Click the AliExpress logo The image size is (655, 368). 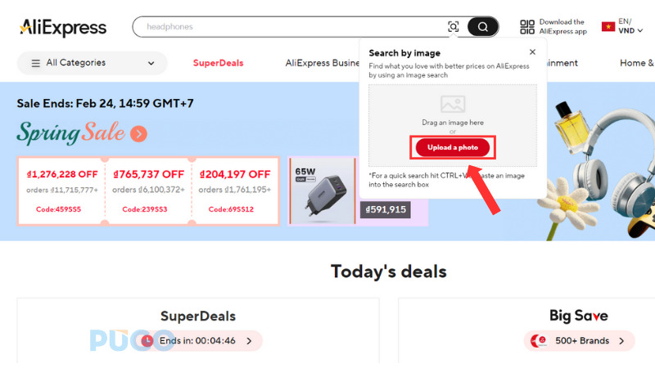point(63,27)
